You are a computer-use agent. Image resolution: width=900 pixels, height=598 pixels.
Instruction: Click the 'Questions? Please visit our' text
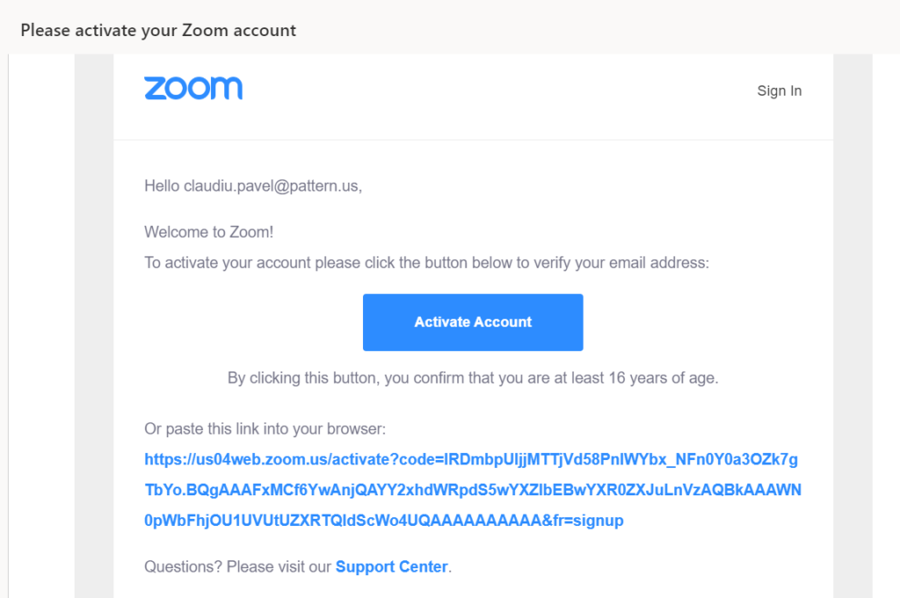[x=237, y=566]
